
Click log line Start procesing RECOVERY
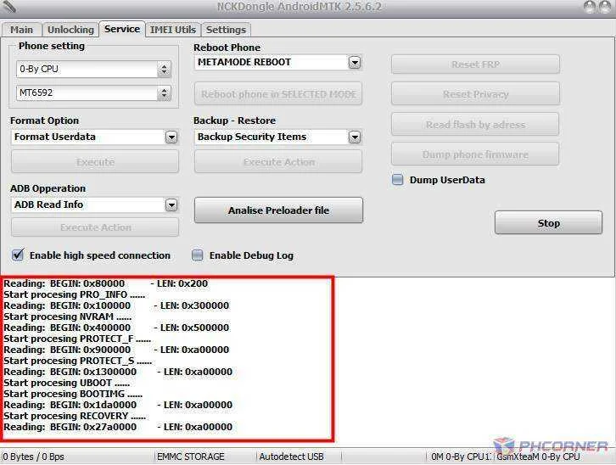click(75, 416)
